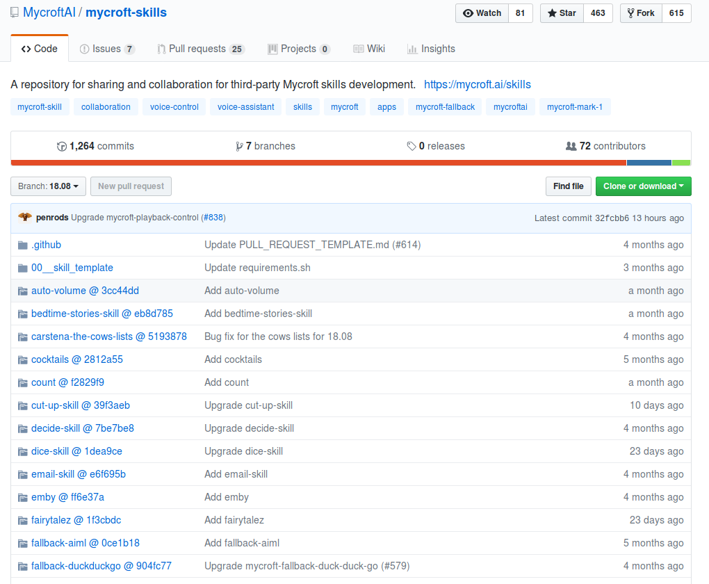View the Insights tab
The image size is (709, 584).
pos(431,49)
